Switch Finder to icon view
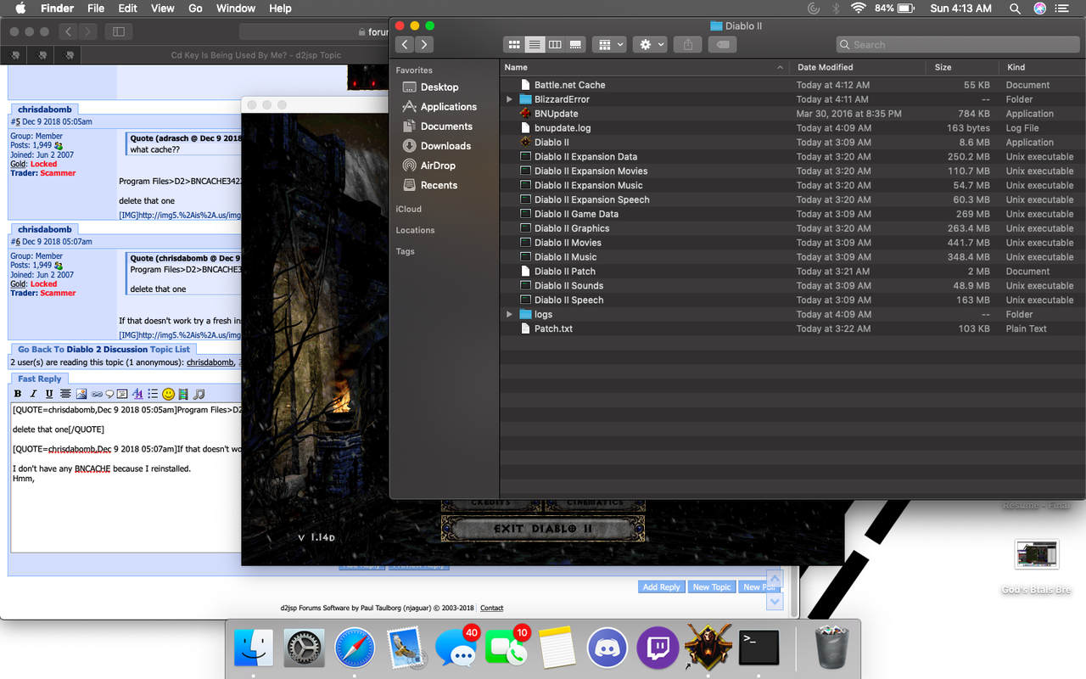 [x=513, y=44]
